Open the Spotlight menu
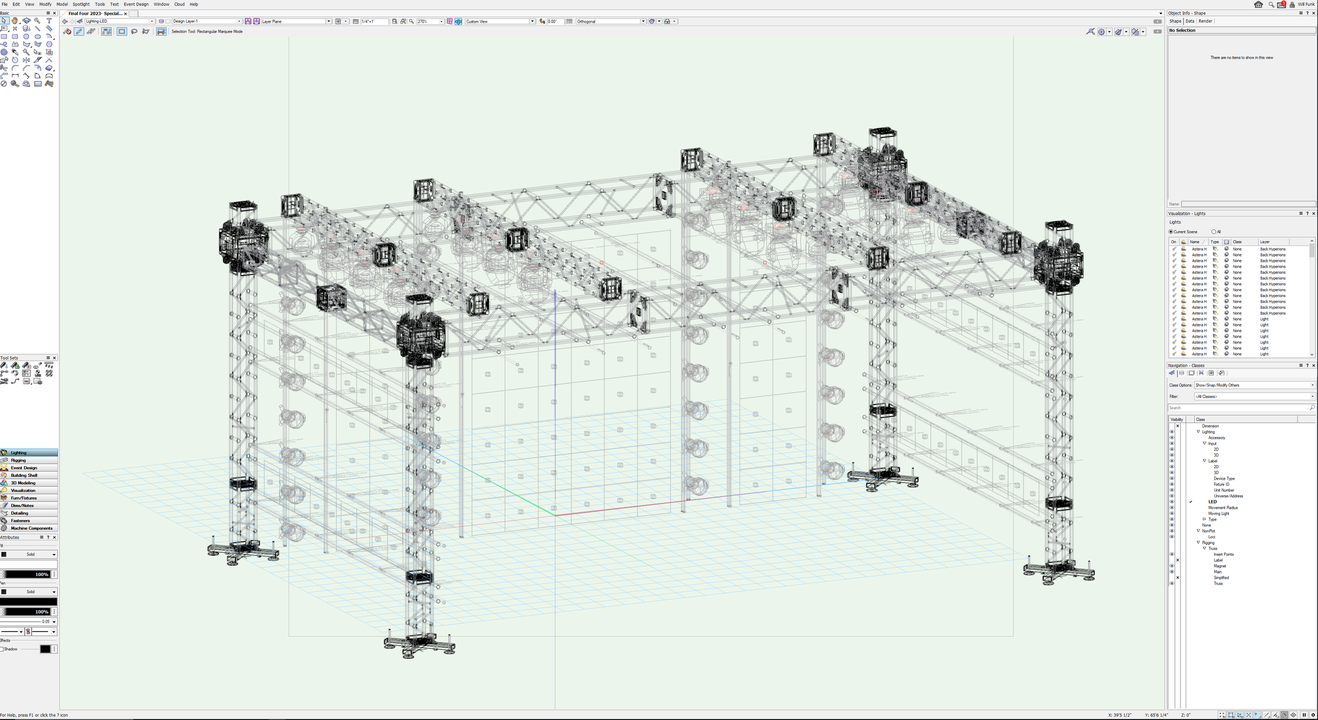Image resolution: width=1318 pixels, height=720 pixels. 81,4
